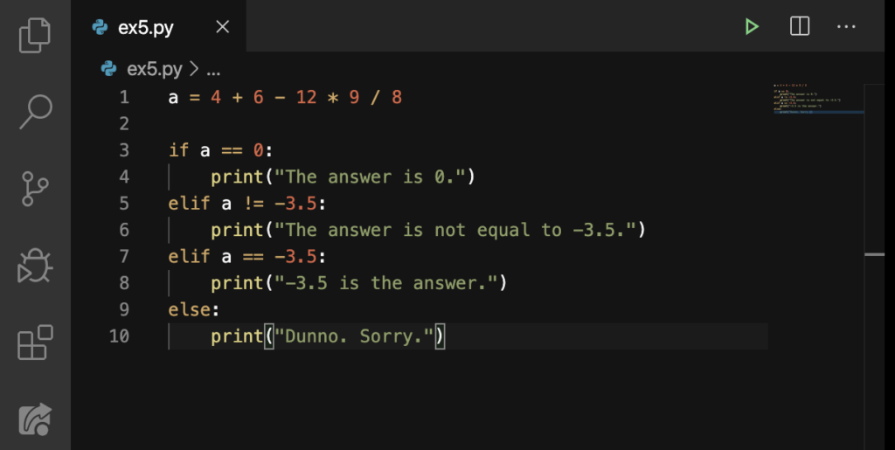The width and height of the screenshot is (895, 450).
Task: Open the Search magnifier in activity bar
Action: (35, 112)
